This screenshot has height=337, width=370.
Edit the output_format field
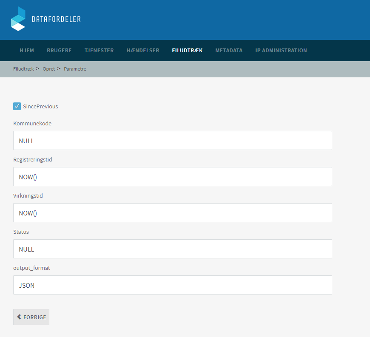[172, 285]
